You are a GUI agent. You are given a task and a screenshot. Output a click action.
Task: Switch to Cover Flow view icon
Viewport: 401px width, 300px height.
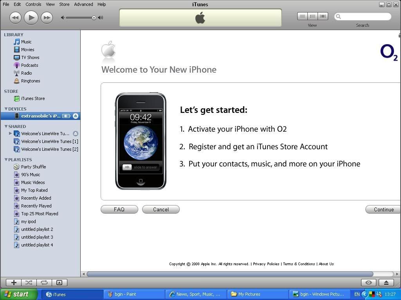pos(323,16)
